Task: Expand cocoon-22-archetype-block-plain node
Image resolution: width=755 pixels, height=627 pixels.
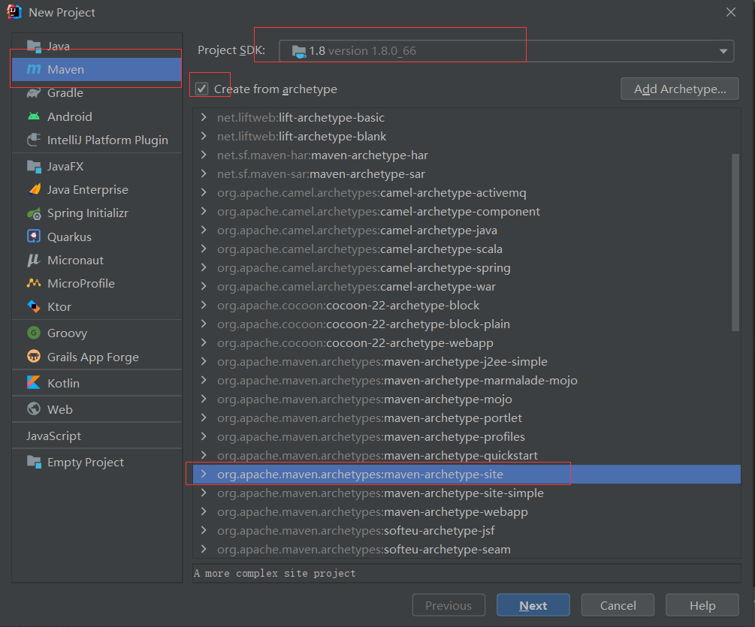Action: pos(204,324)
